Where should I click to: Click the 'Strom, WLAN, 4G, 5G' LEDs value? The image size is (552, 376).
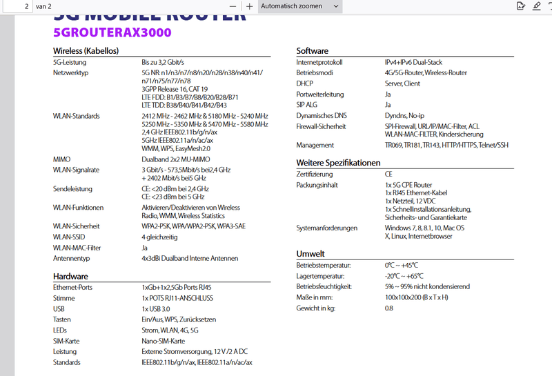(x=170, y=330)
